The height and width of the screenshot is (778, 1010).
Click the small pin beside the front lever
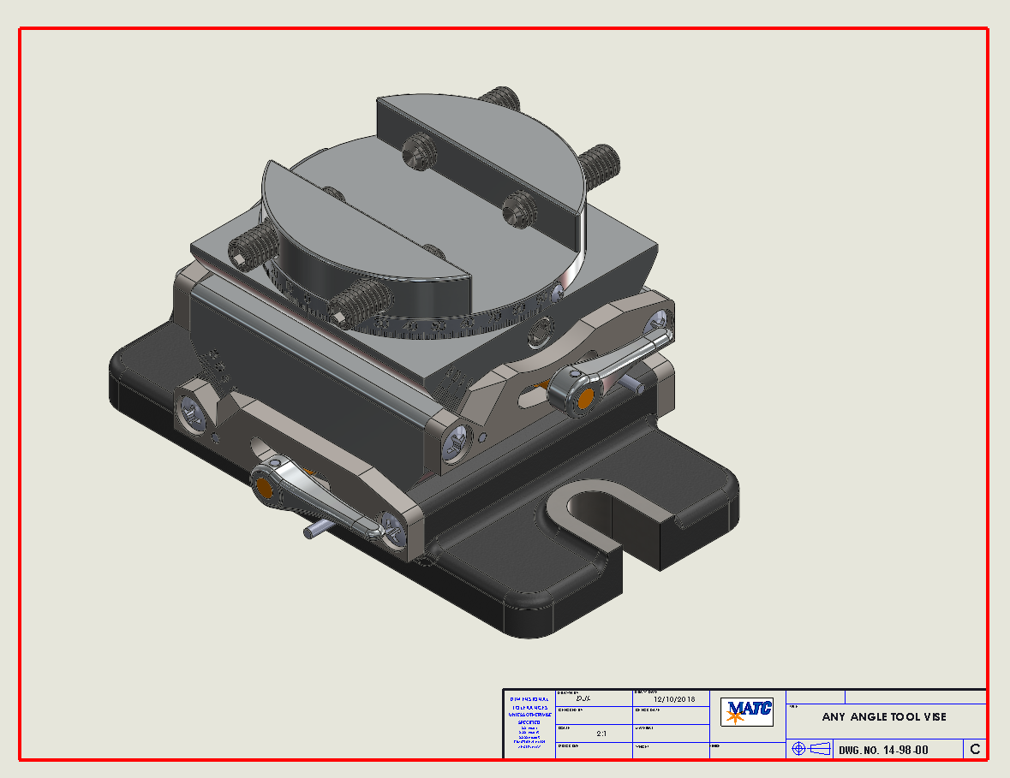(x=317, y=531)
